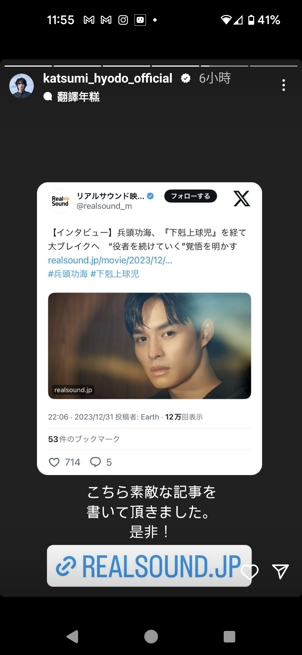The image size is (302, 655).
Task: Send the story using the paper plane icon
Action: [280, 571]
